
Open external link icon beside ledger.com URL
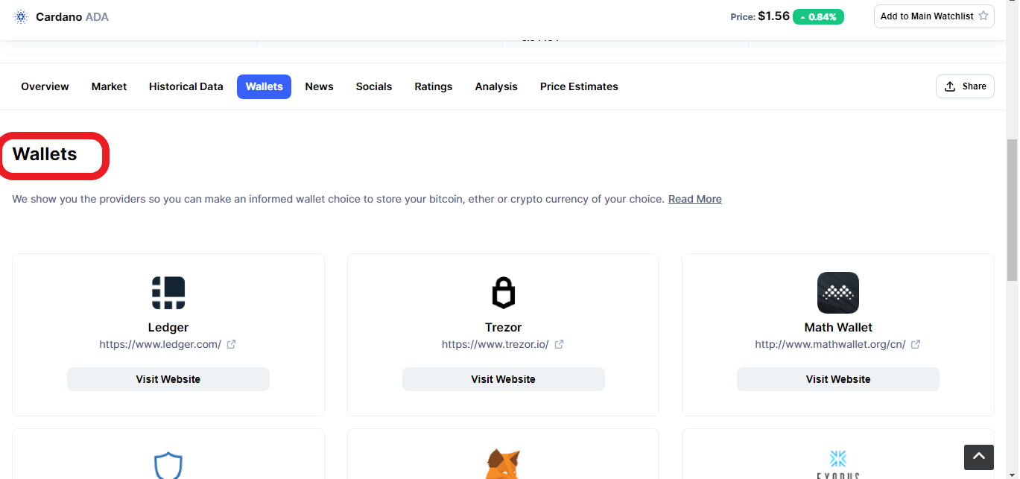(232, 344)
